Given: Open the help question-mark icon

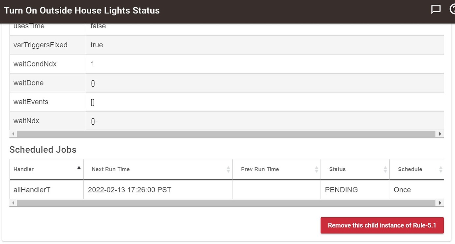Looking at the screenshot, I should pyautogui.click(x=453, y=10).
